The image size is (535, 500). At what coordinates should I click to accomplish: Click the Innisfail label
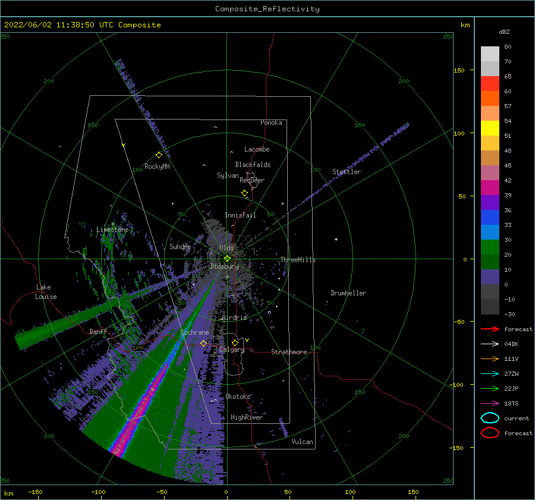pyautogui.click(x=240, y=215)
